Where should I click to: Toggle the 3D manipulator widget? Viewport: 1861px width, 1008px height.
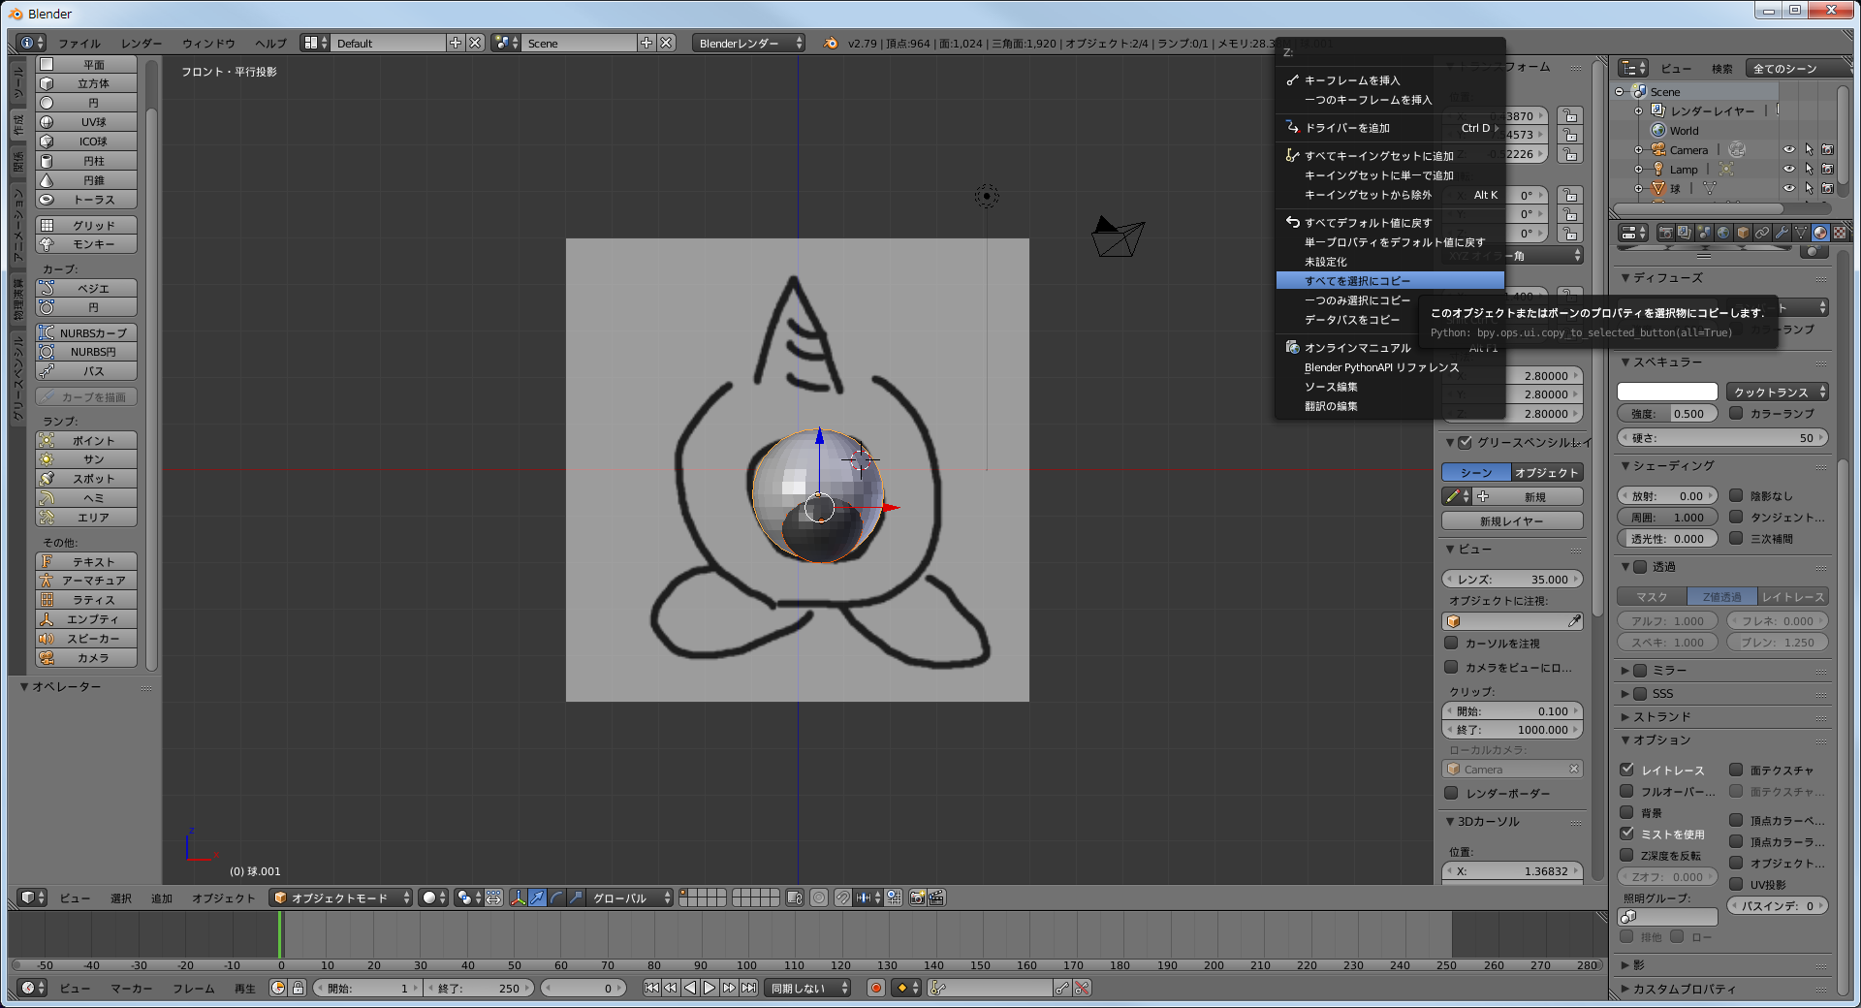tap(519, 898)
